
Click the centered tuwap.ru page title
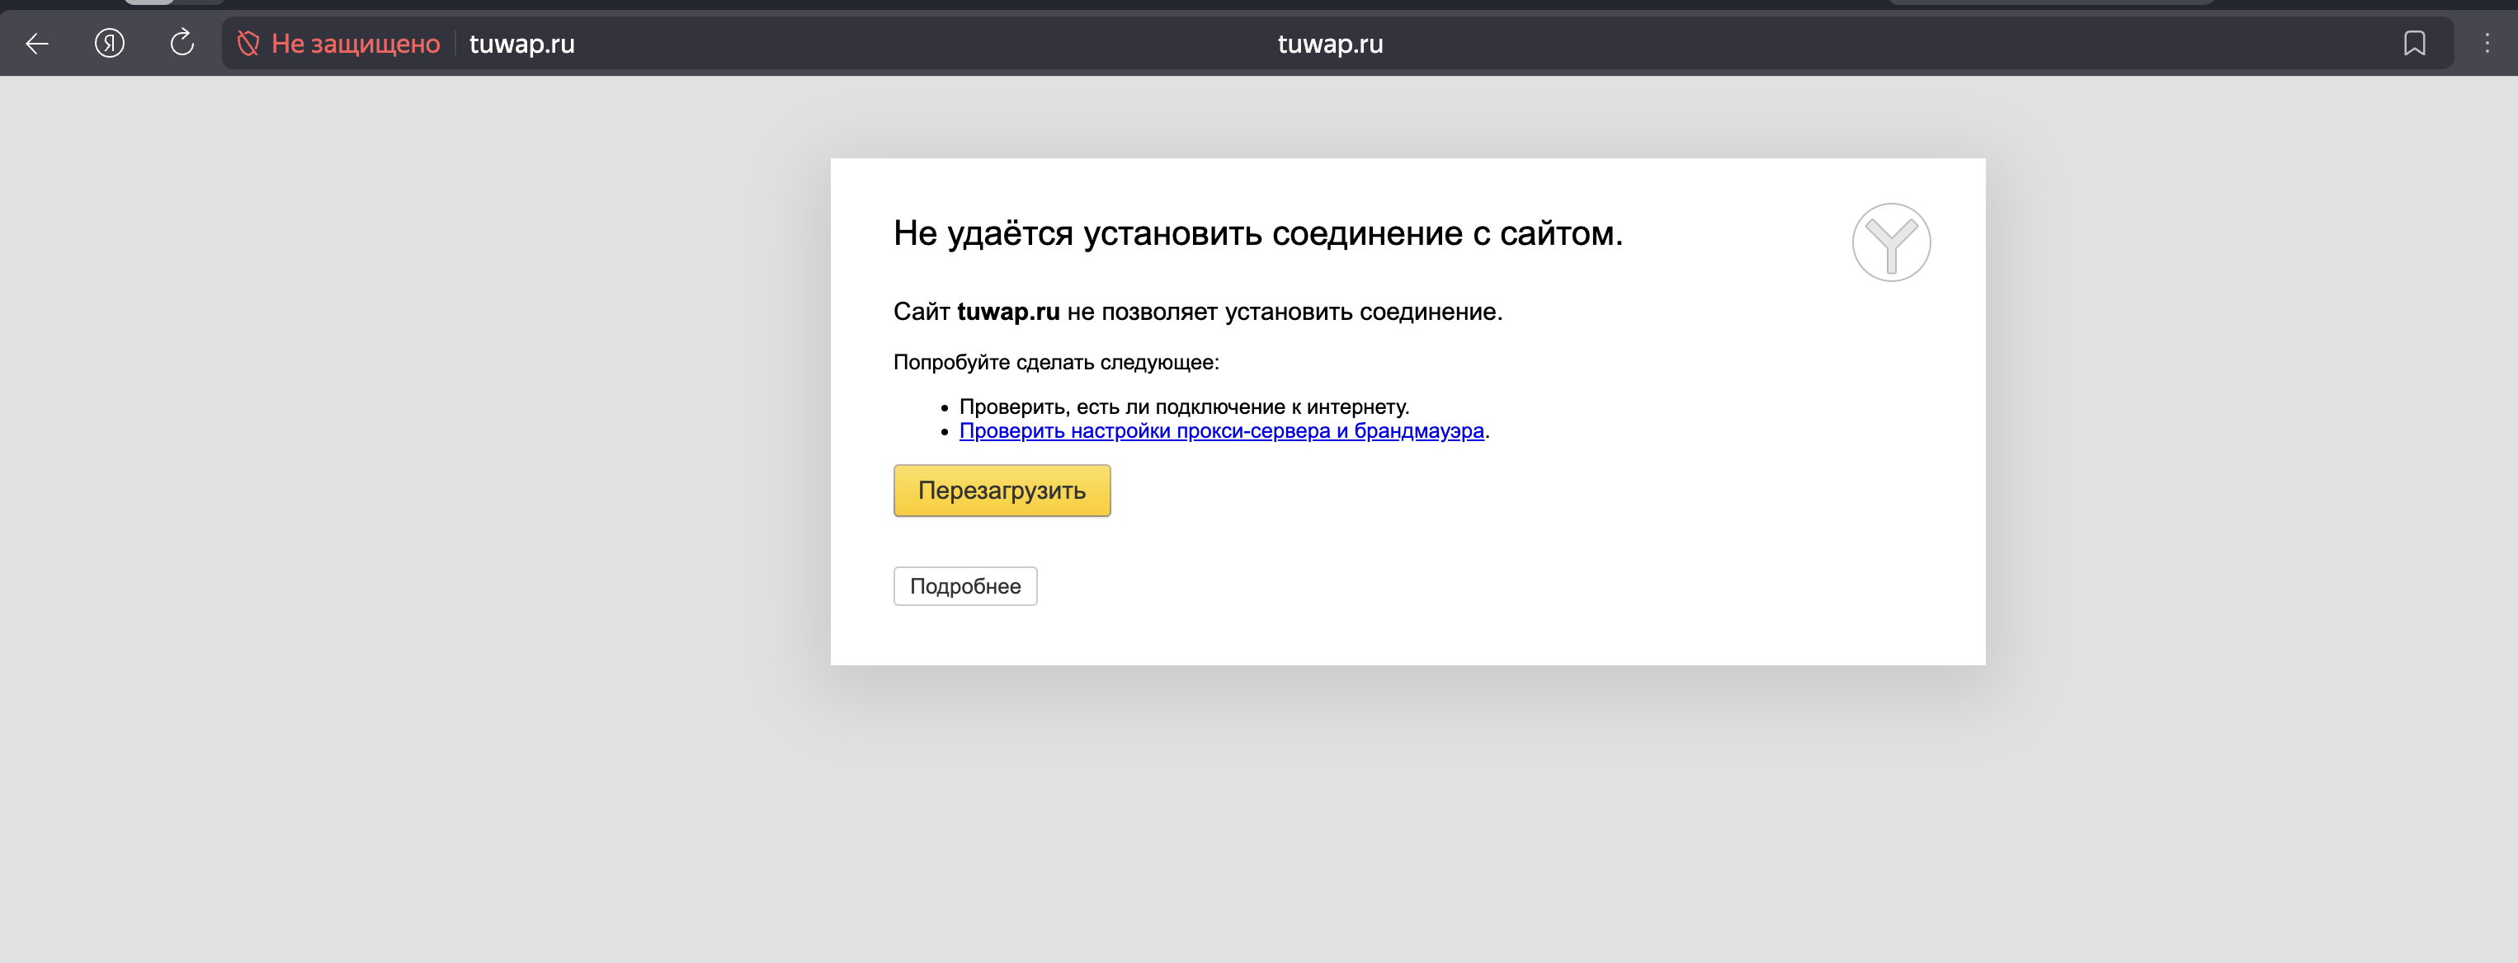pyautogui.click(x=1329, y=44)
